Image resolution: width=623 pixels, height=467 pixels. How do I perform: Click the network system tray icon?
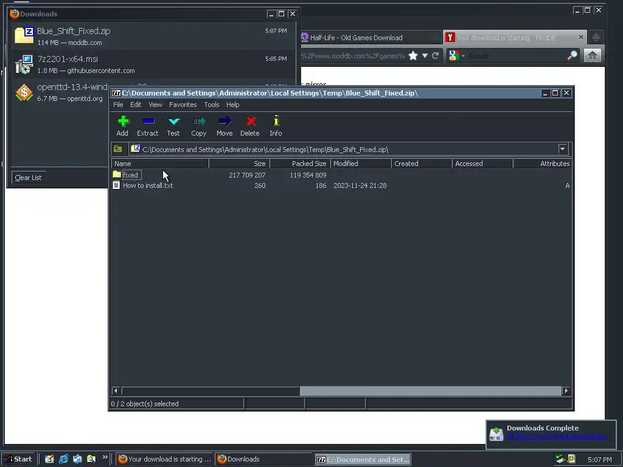click(560, 459)
